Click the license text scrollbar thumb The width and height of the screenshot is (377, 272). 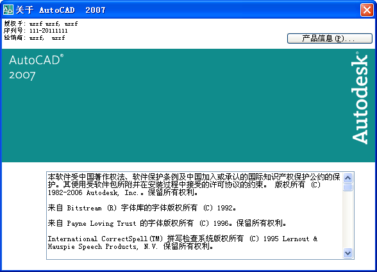(x=348, y=187)
